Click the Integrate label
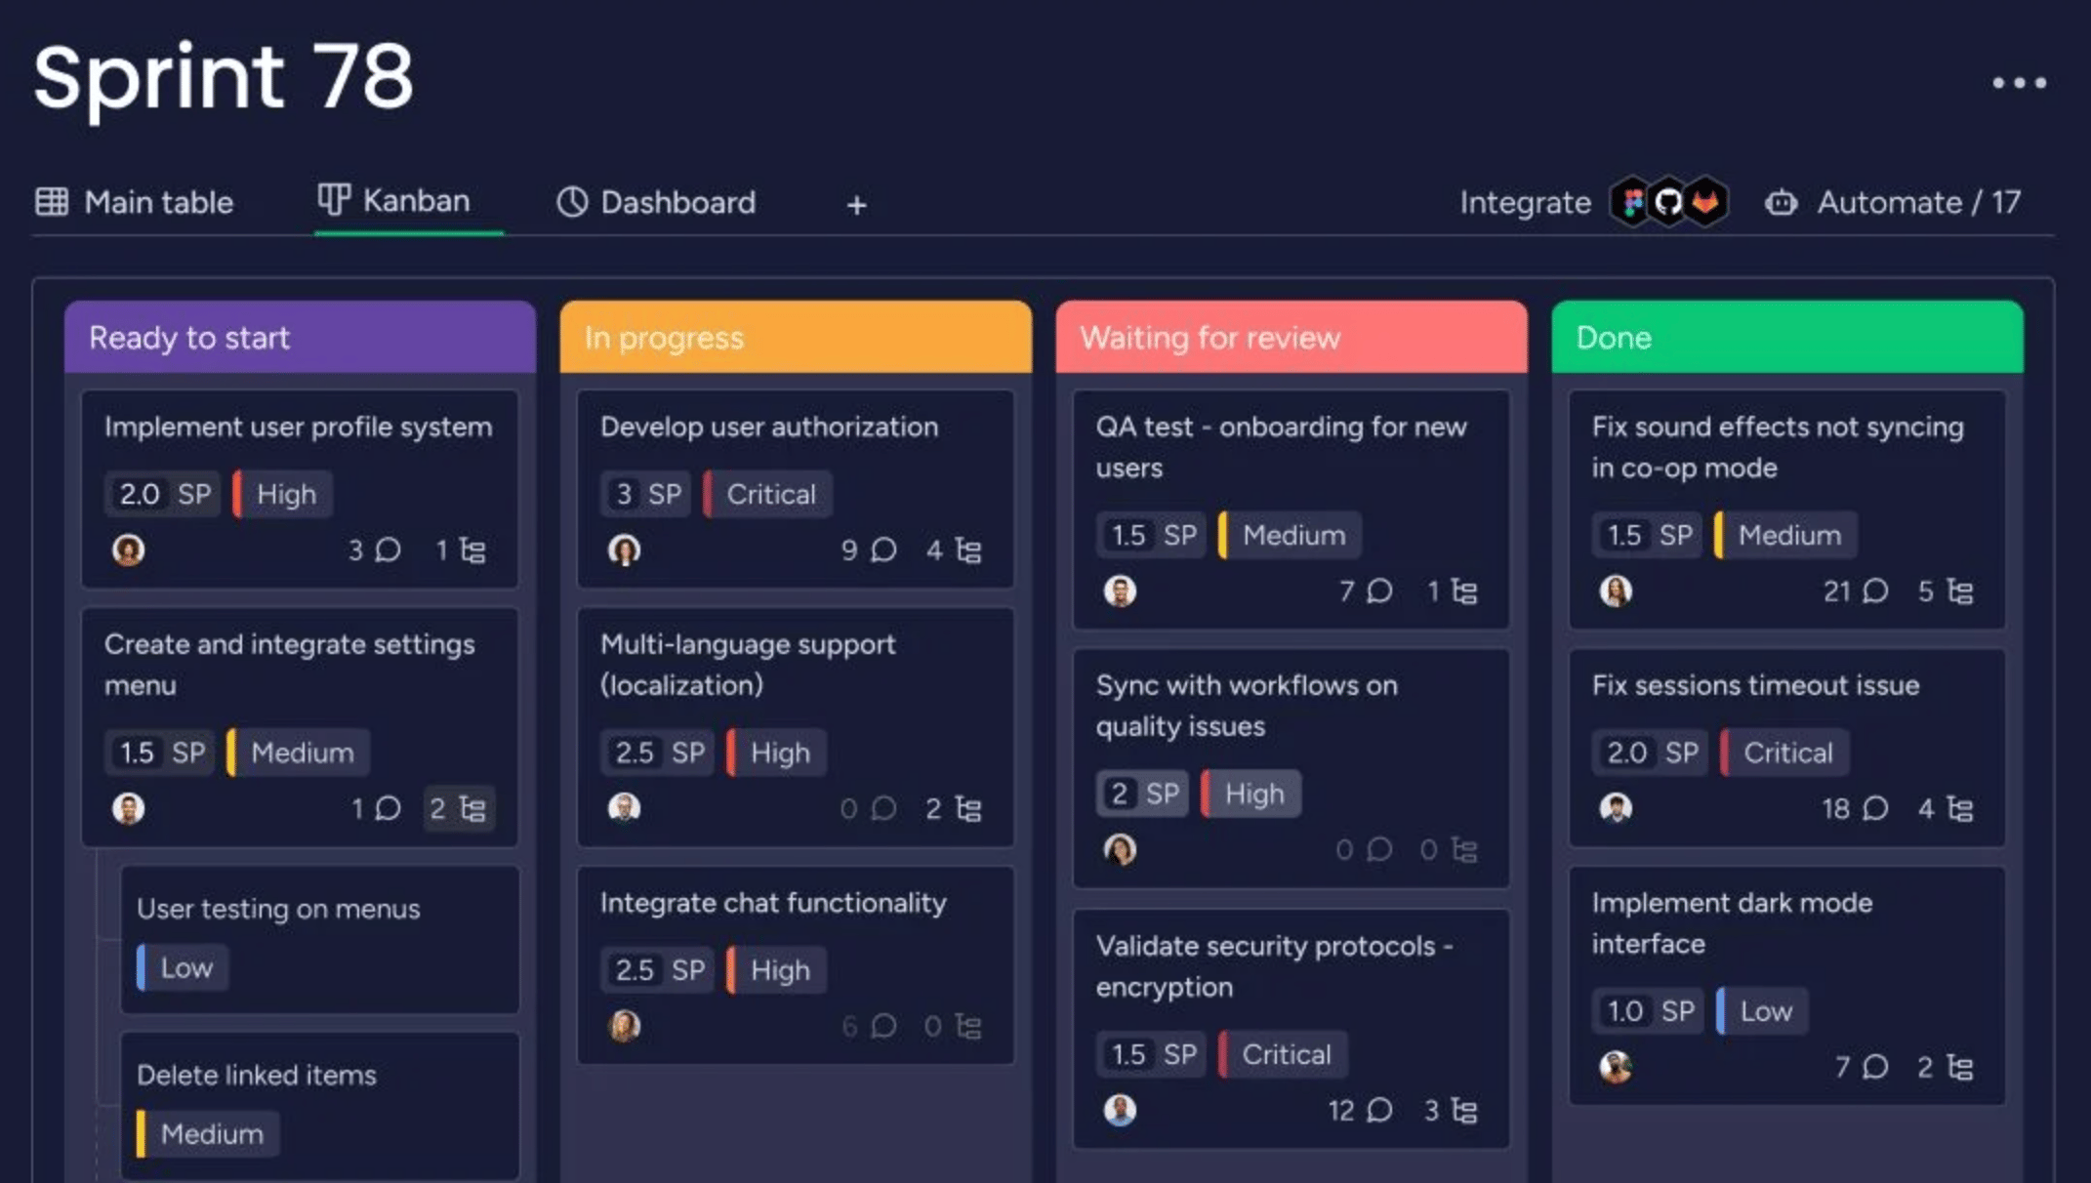2091x1183 pixels. 1525,202
